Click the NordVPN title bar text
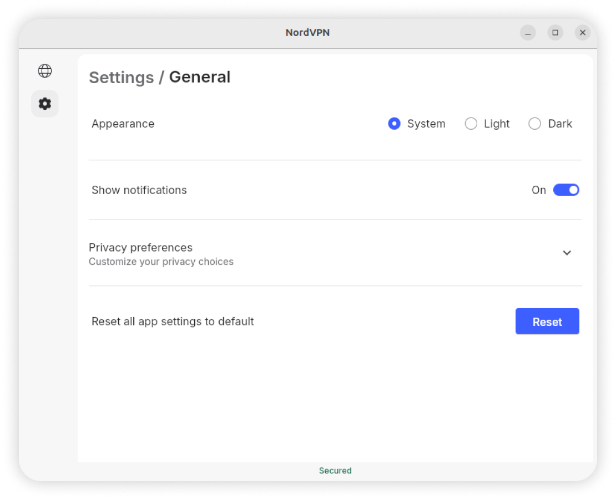The image size is (616, 500). (x=307, y=33)
